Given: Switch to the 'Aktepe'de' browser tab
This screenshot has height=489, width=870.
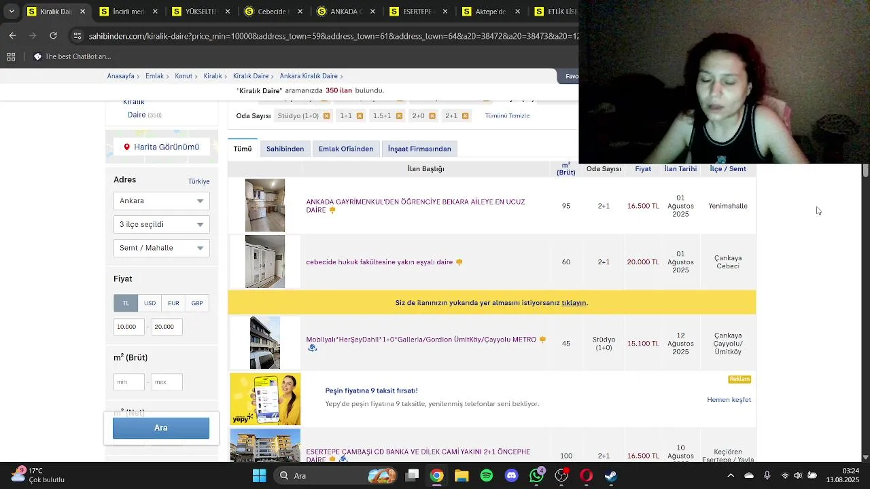Looking at the screenshot, I should point(492,12).
